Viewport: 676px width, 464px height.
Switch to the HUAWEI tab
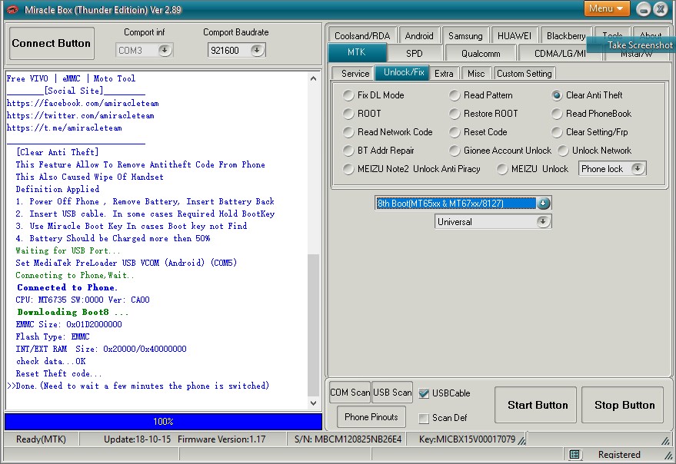(x=514, y=36)
